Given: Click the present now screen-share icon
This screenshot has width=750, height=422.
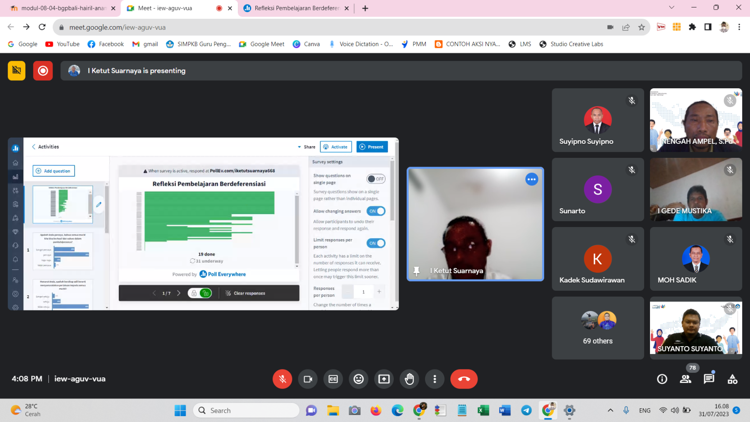Looking at the screenshot, I should tap(384, 379).
